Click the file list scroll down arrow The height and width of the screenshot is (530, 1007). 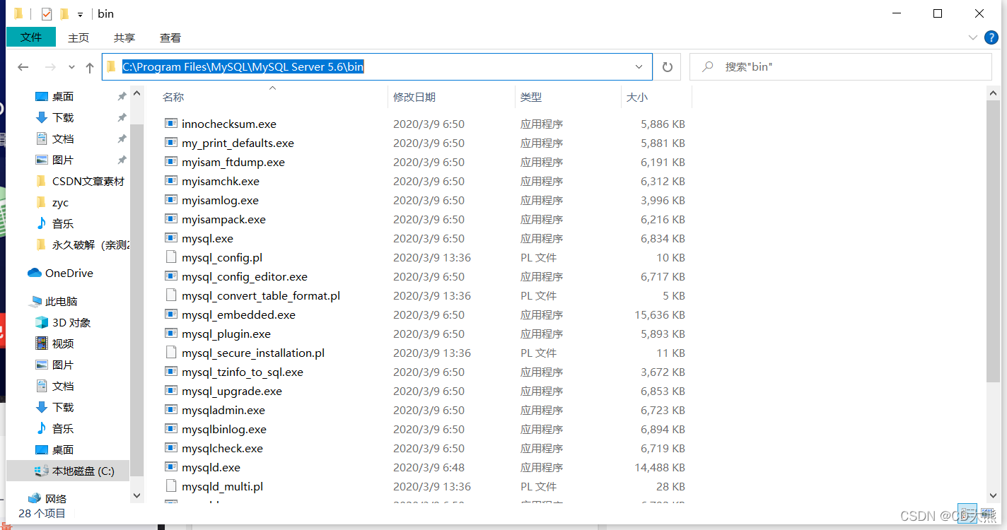994,496
